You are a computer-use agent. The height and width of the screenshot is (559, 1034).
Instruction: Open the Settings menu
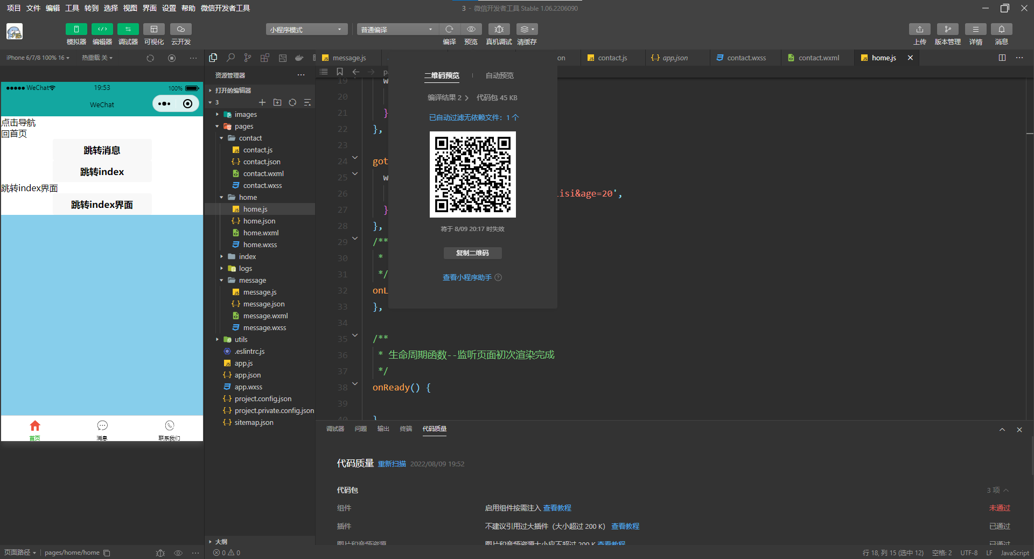[x=169, y=8]
